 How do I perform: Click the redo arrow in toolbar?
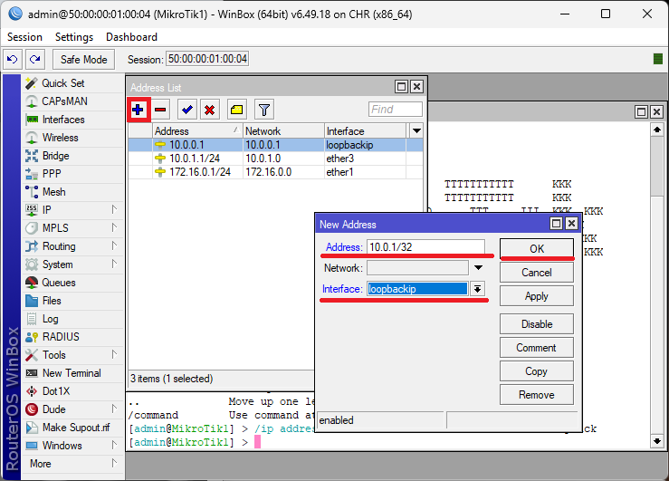tap(34, 59)
